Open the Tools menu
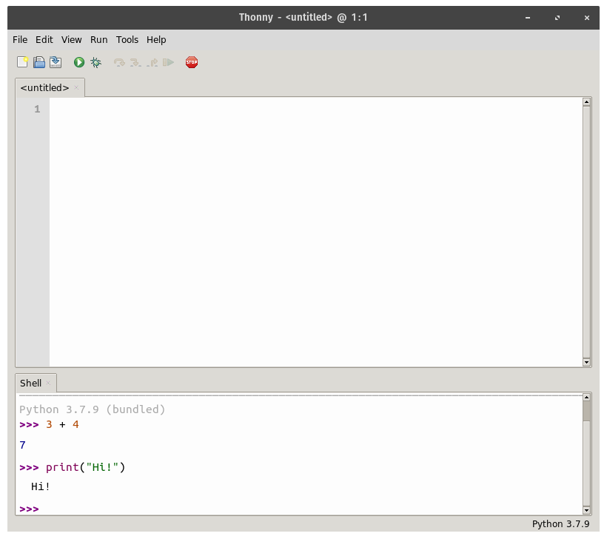 pyautogui.click(x=127, y=40)
